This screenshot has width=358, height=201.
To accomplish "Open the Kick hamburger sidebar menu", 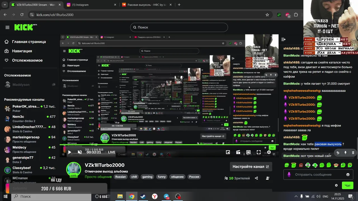I will coord(8,27).
